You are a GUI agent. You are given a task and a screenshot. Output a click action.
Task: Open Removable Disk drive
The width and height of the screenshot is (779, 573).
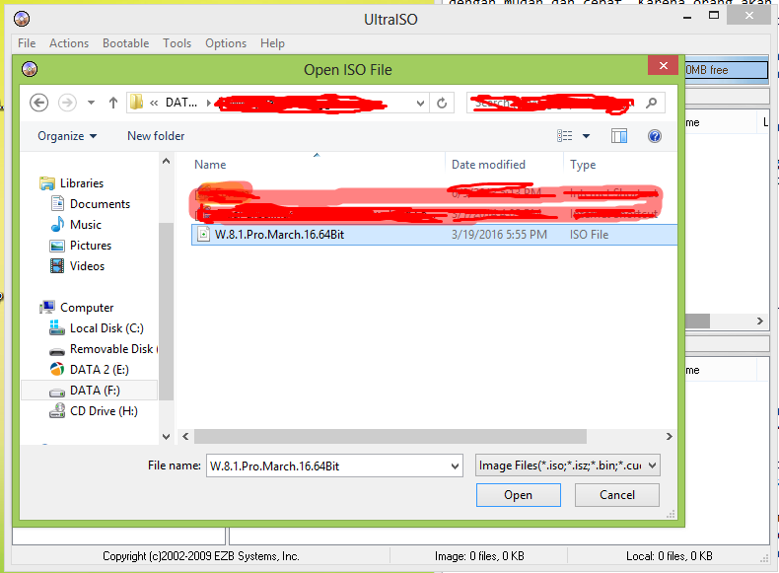click(x=104, y=349)
